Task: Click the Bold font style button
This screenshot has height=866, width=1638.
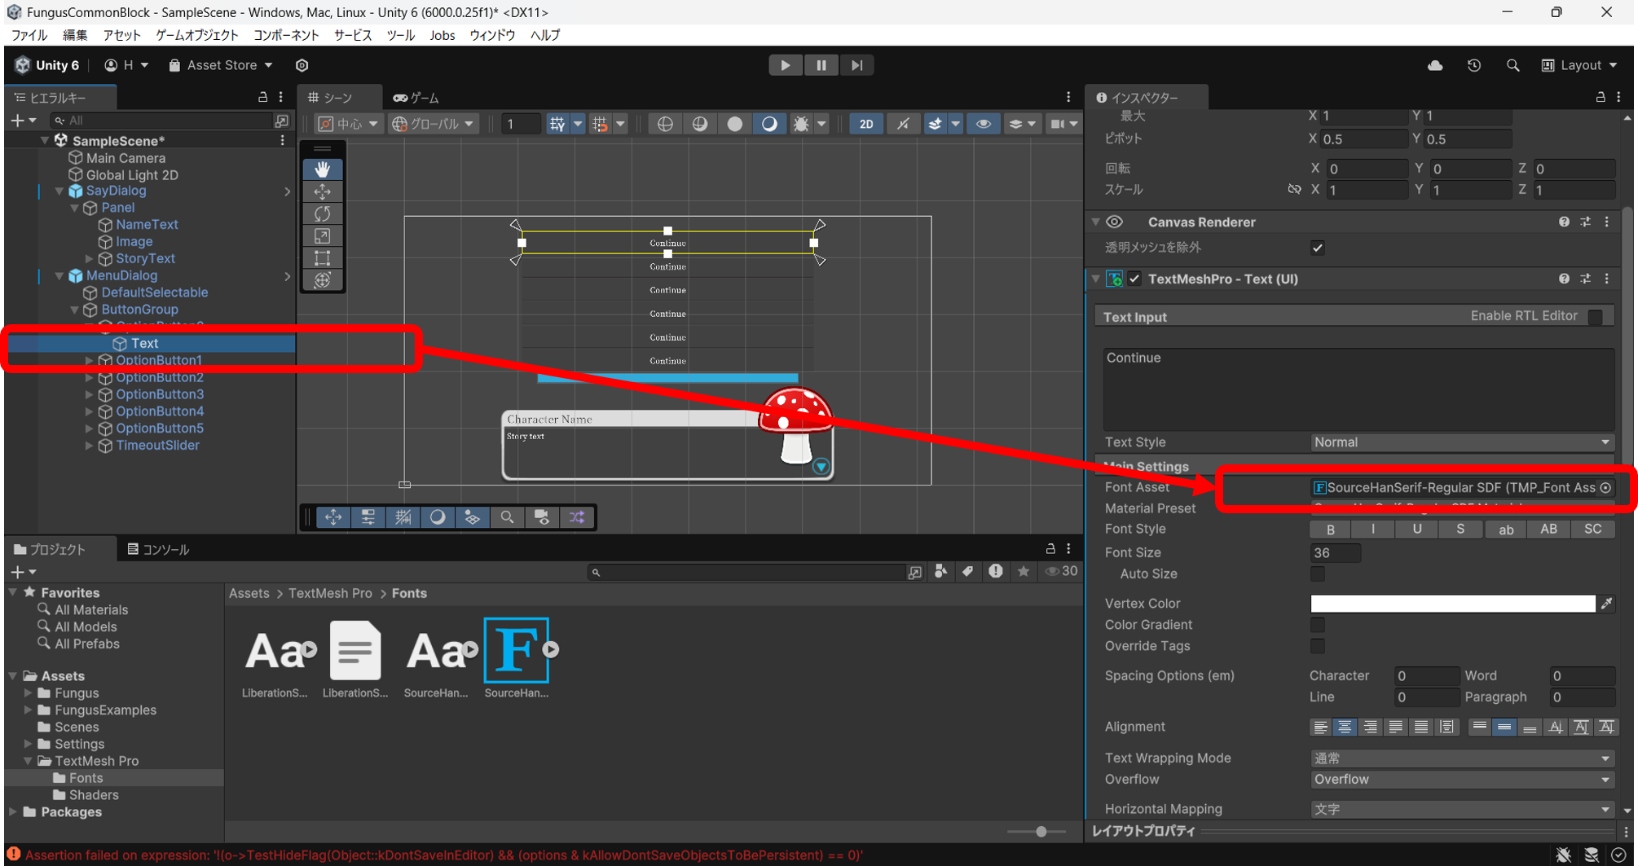Action: pos(1330,530)
